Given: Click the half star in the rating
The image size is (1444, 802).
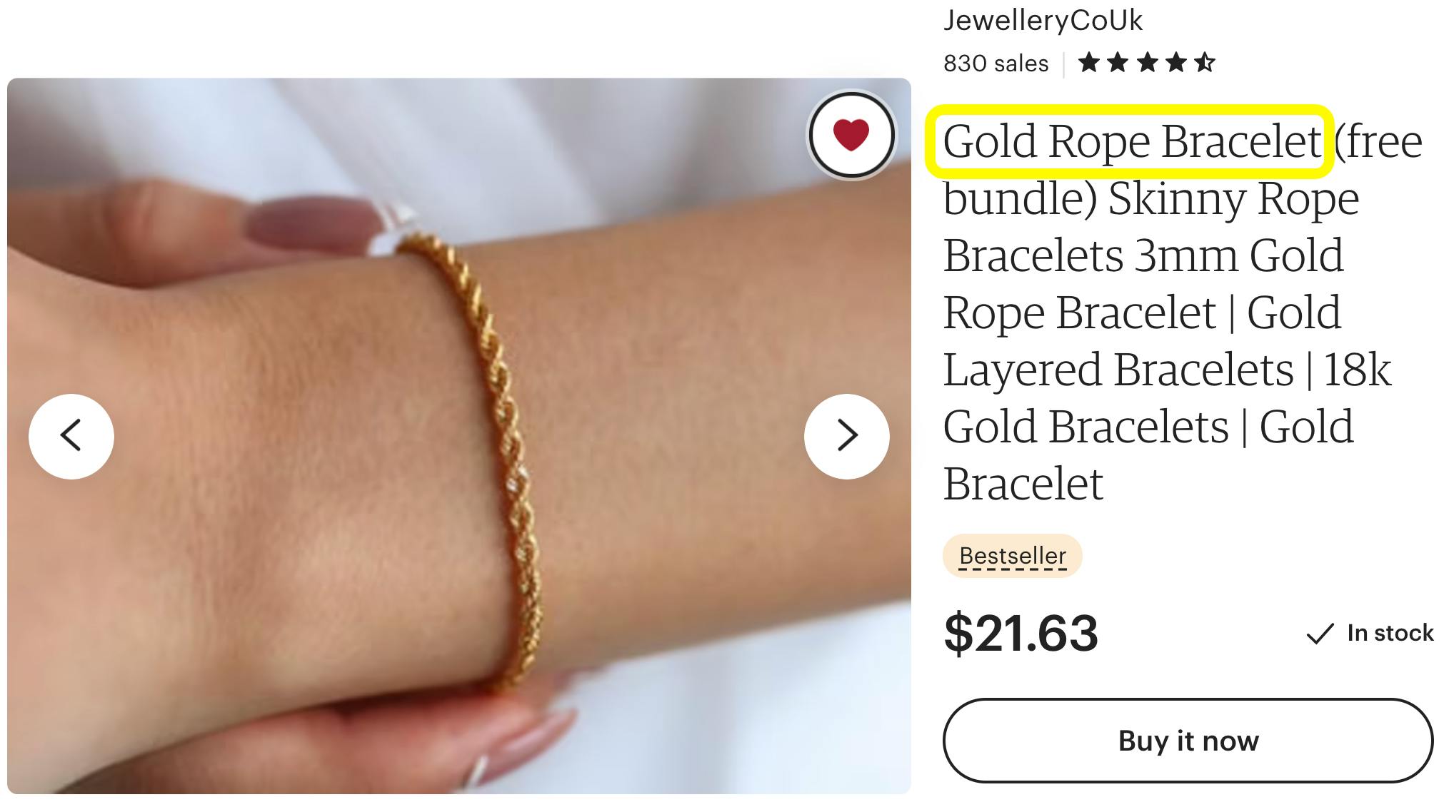Looking at the screenshot, I should point(1204,63).
